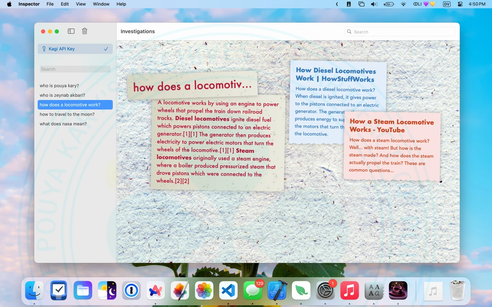Open the volume control in menu bar
Screen dimensions: 492x307
click(x=374, y=4)
